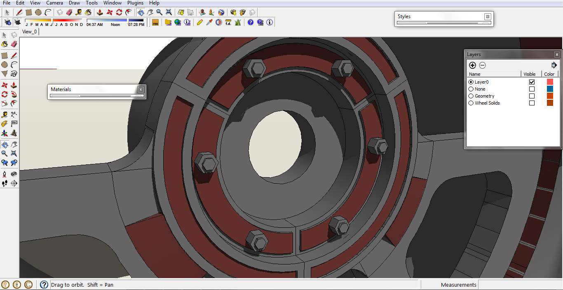Open the File menu

point(7,3)
